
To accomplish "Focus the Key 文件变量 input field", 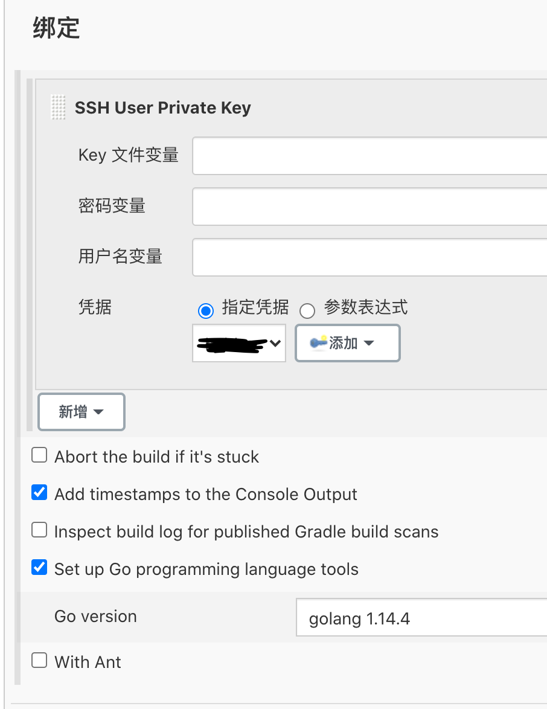I will tap(369, 156).
